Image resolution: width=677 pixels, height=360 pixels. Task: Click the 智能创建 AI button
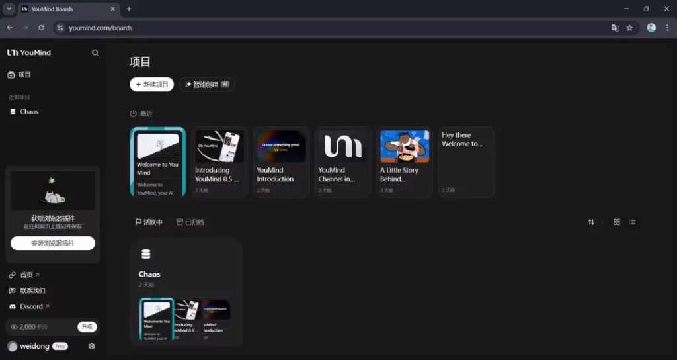click(x=207, y=85)
